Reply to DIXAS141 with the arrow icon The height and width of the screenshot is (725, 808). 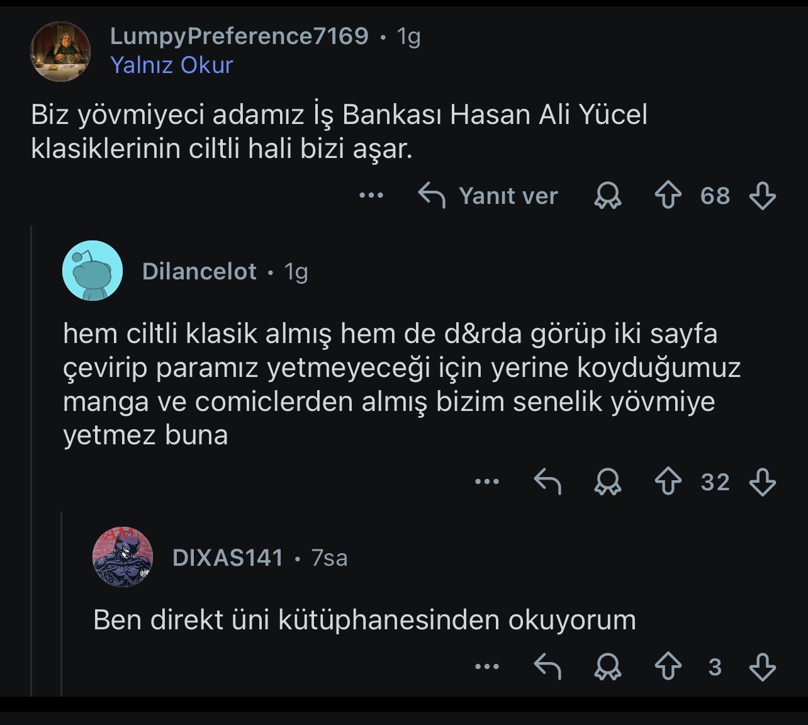coord(547,667)
